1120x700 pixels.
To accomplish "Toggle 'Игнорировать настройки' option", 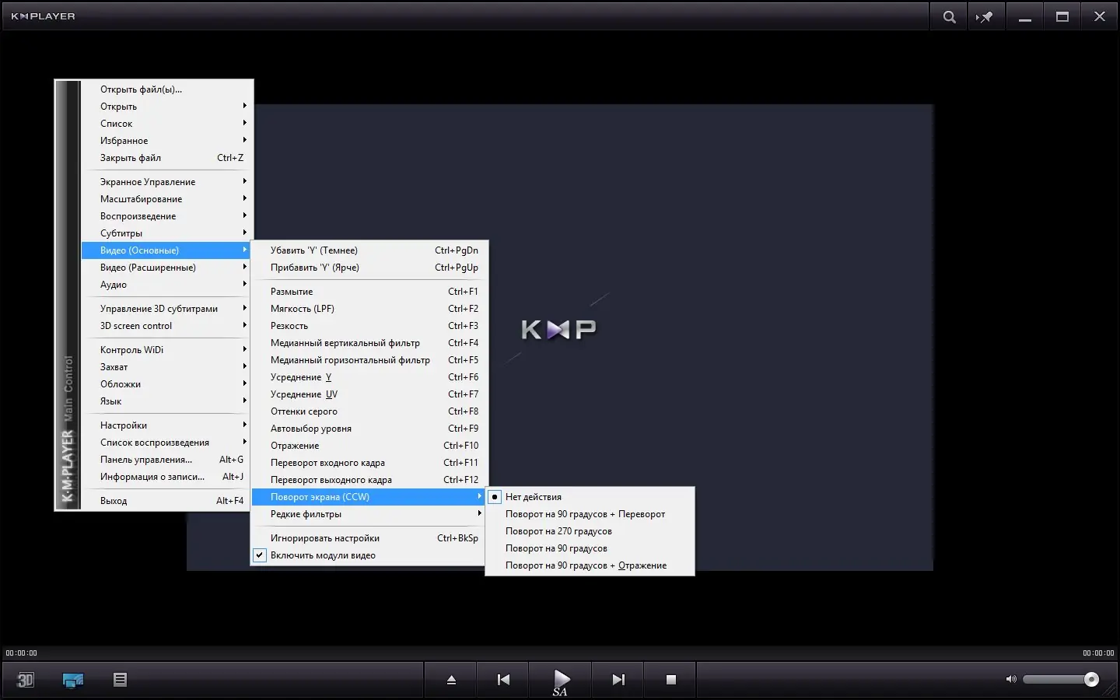I will pos(369,538).
